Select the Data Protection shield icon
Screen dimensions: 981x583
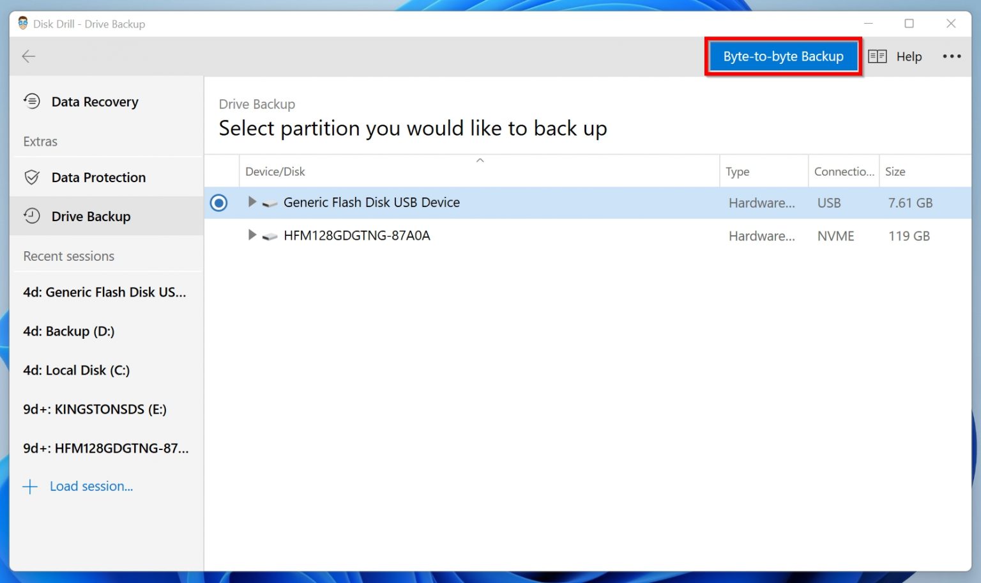[31, 177]
